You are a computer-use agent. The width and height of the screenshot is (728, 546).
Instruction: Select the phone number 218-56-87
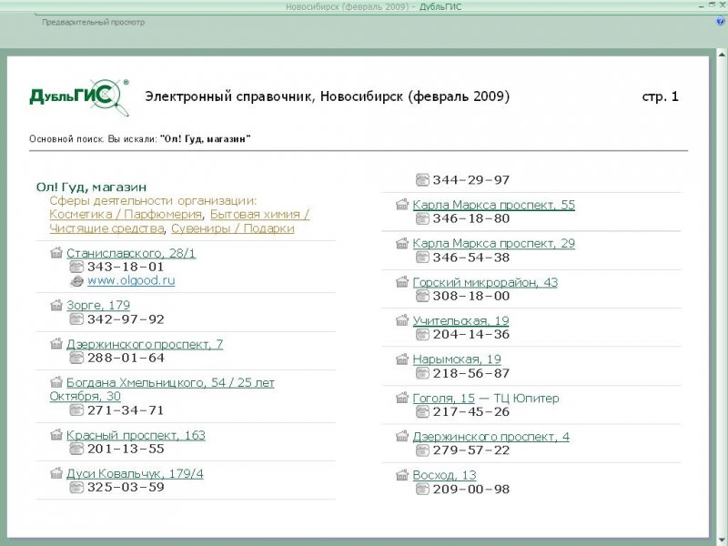pyautogui.click(x=470, y=373)
